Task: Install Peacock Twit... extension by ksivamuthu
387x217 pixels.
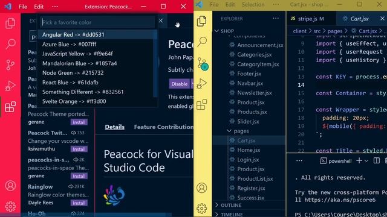Action: click(x=79, y=149)
